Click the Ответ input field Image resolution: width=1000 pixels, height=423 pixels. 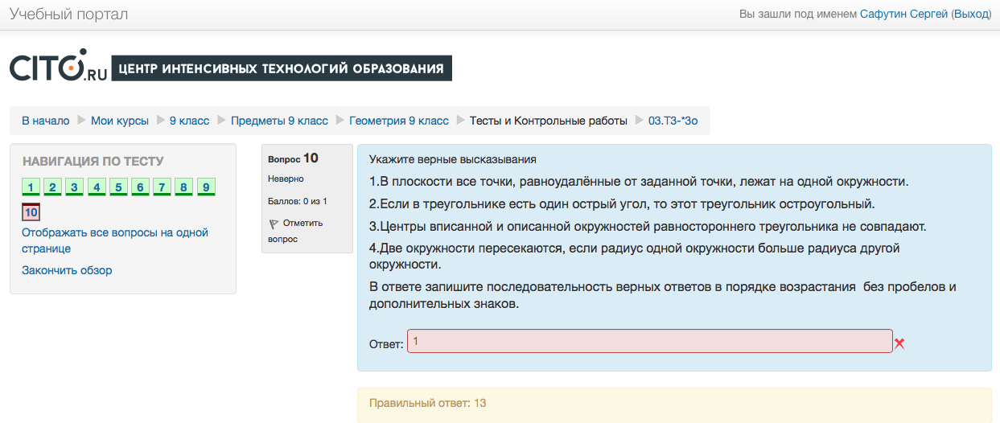[650, 341]
